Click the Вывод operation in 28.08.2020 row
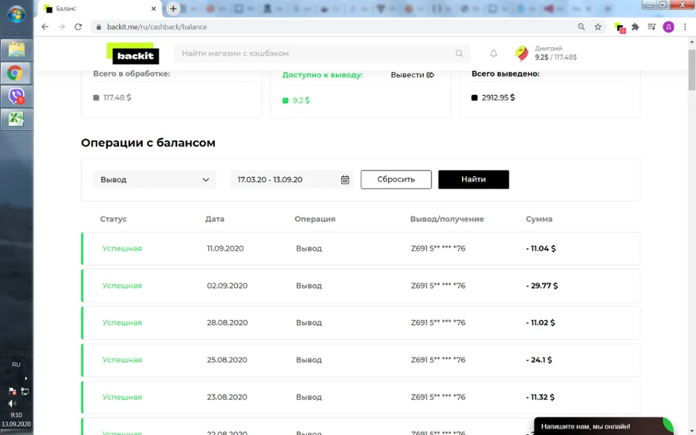 pyautogui.click(x=309, y=323)
